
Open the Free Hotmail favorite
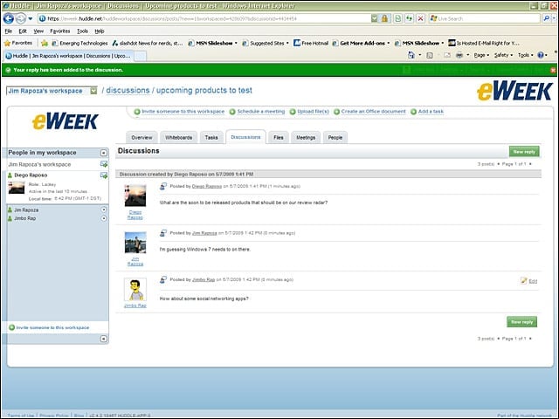pyautogui.click(x=311, y=43)
